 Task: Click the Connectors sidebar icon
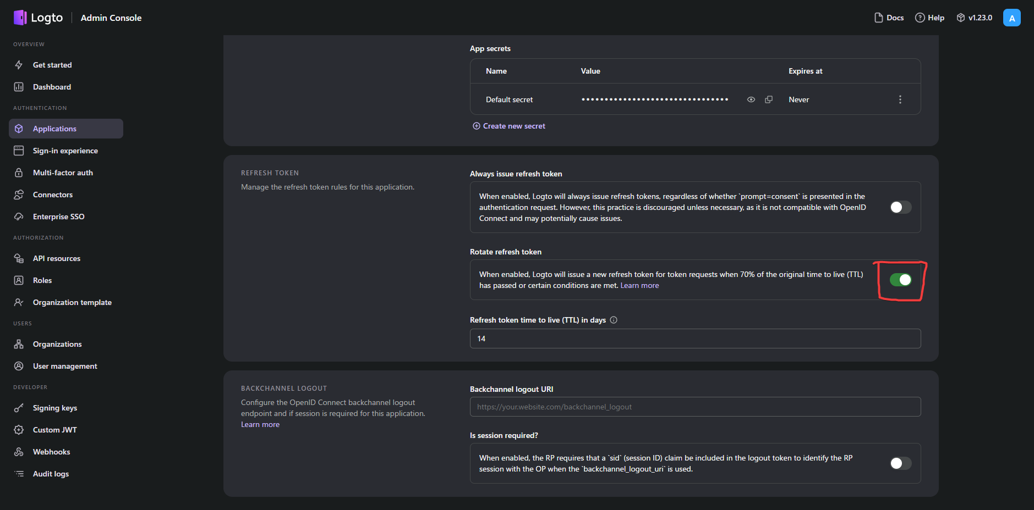(19, 195)
